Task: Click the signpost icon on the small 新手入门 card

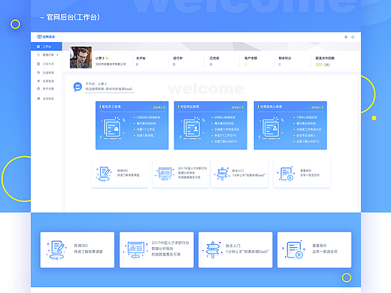Action: [223, 174]
